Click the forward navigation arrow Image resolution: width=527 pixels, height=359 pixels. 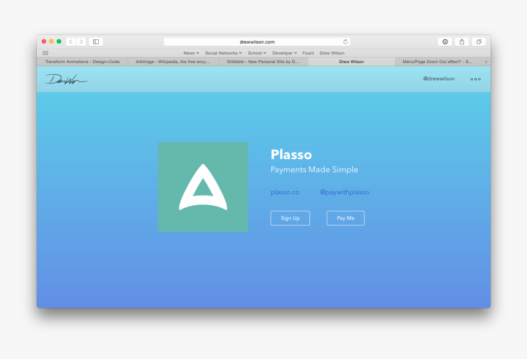[81, 41]
